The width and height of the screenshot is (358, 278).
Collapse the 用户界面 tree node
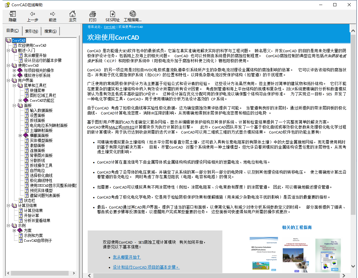coord(8,80)
